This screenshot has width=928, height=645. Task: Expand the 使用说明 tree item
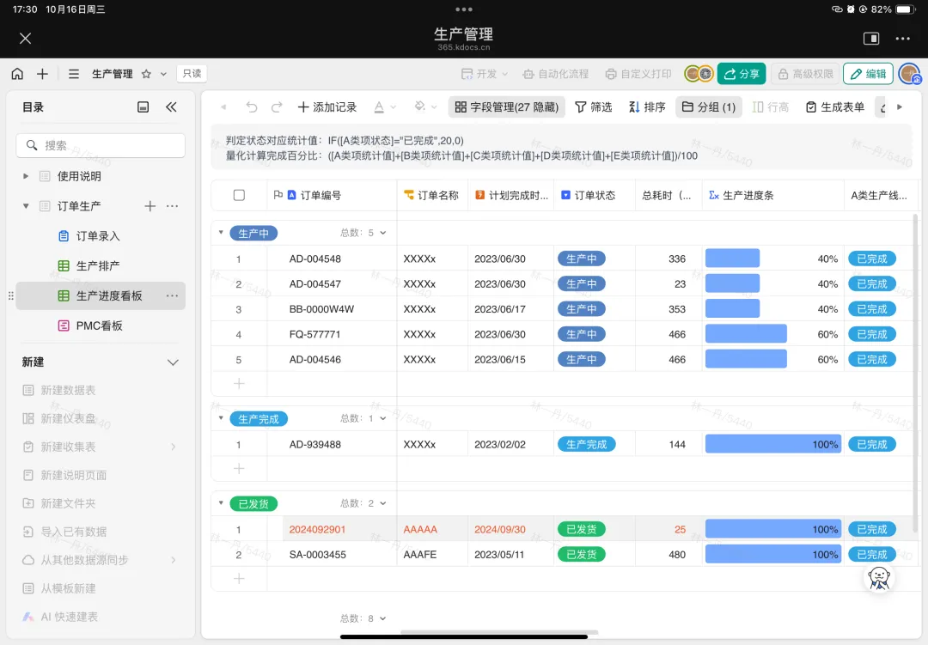point(26,176)
